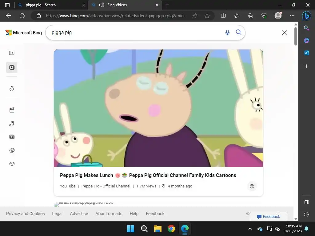
Task: Add a sidebar app with plus
Action: pyautogui.click(x=307, y=66)
